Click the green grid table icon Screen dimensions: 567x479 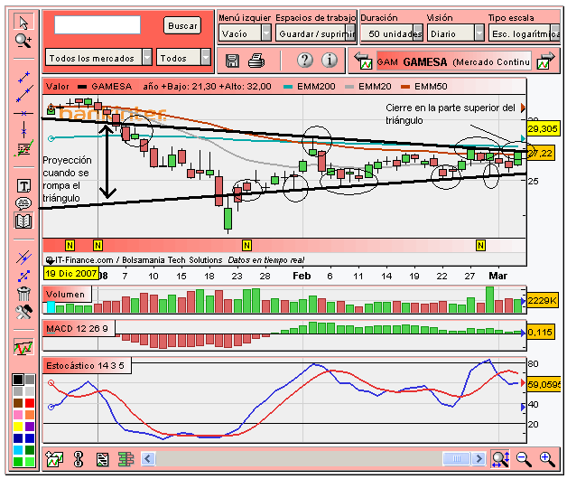[125, 459]
